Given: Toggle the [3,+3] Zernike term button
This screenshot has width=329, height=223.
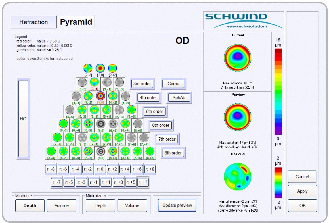Looking at the screenshot, I should pyautogui.click(x=119, y=84).
